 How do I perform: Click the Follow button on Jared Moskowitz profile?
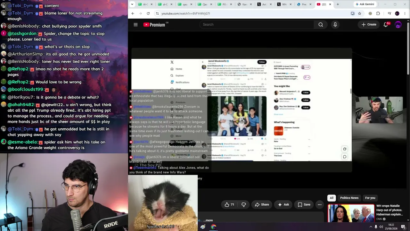[262, 62]
